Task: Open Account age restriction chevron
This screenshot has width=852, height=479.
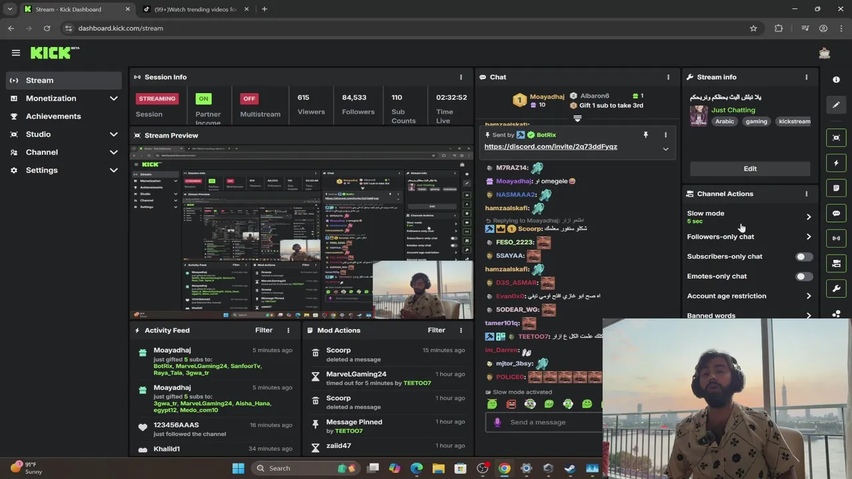Action: point(808,296)
